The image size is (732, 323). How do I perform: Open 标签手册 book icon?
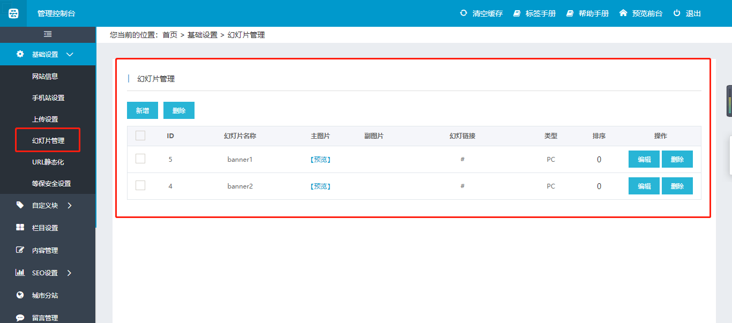tap(517, 13)
